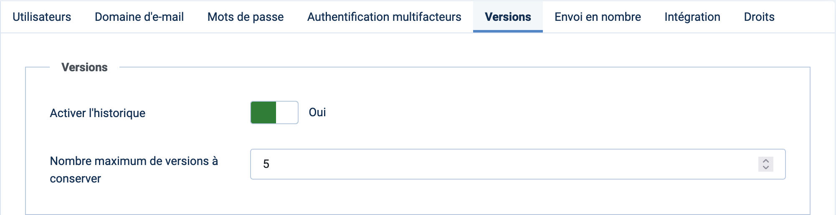836x215 pixels.
Task: Switch to the Intégration tab
Action: [x=692, y=17]
